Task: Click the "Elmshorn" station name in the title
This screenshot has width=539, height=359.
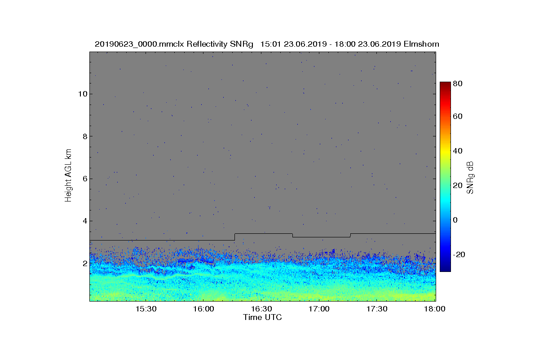Action: (x=421, y=44)
